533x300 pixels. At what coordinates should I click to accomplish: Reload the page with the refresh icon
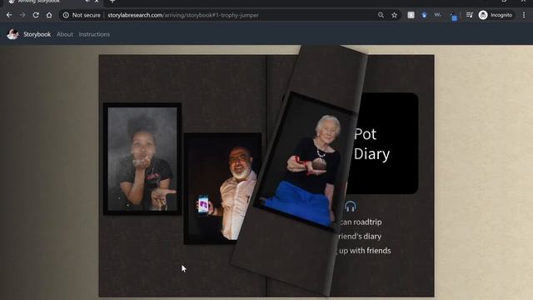[x=36, y=15]
